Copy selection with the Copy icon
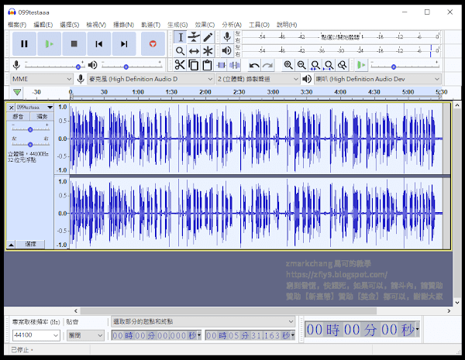465x360 pixels. [193, 64]
